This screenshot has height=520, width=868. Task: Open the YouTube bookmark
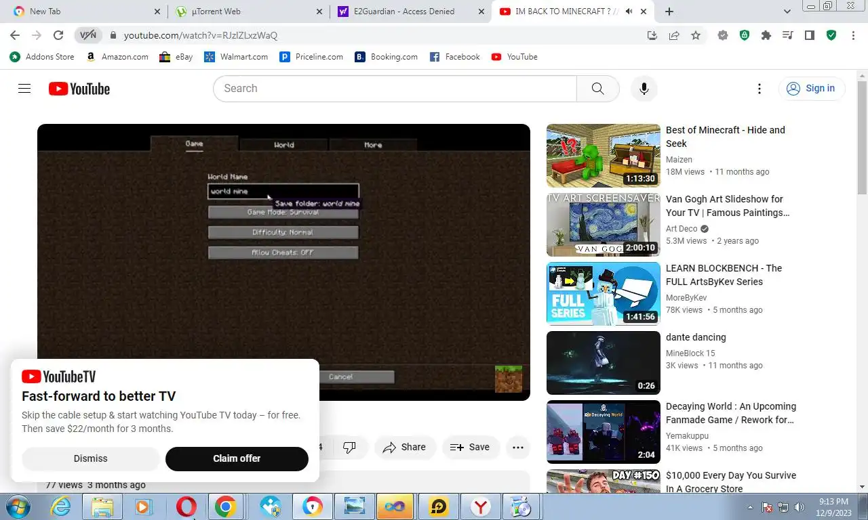tap(515, 57)
